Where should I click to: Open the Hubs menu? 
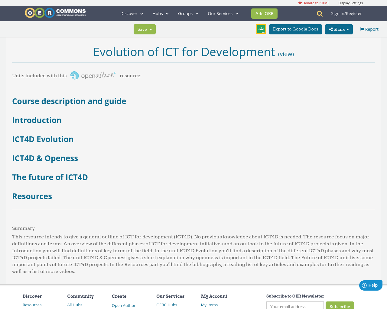[160, 13]
